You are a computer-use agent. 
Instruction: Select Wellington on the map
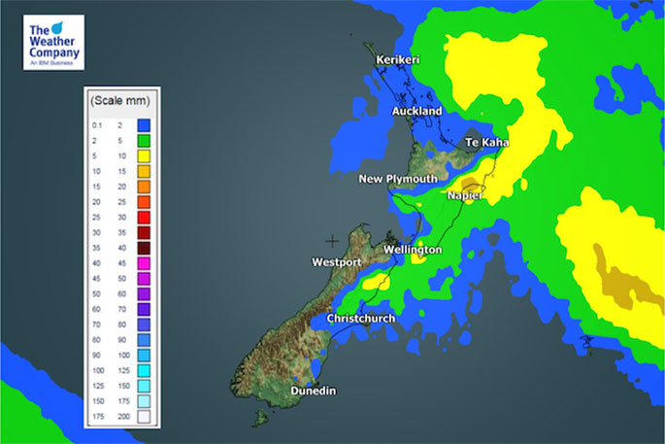click(413, 250)
